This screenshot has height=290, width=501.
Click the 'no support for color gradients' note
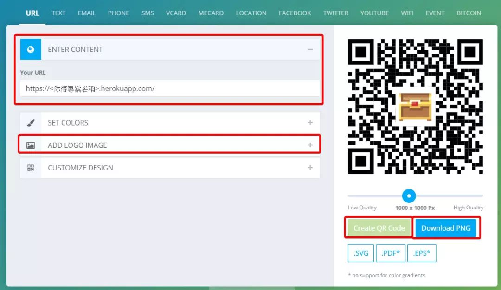(x=386, y=275)
